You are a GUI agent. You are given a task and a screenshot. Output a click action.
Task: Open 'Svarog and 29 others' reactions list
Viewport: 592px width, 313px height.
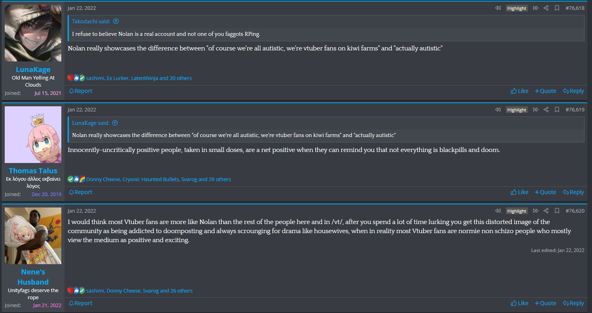tap(206, 179)
